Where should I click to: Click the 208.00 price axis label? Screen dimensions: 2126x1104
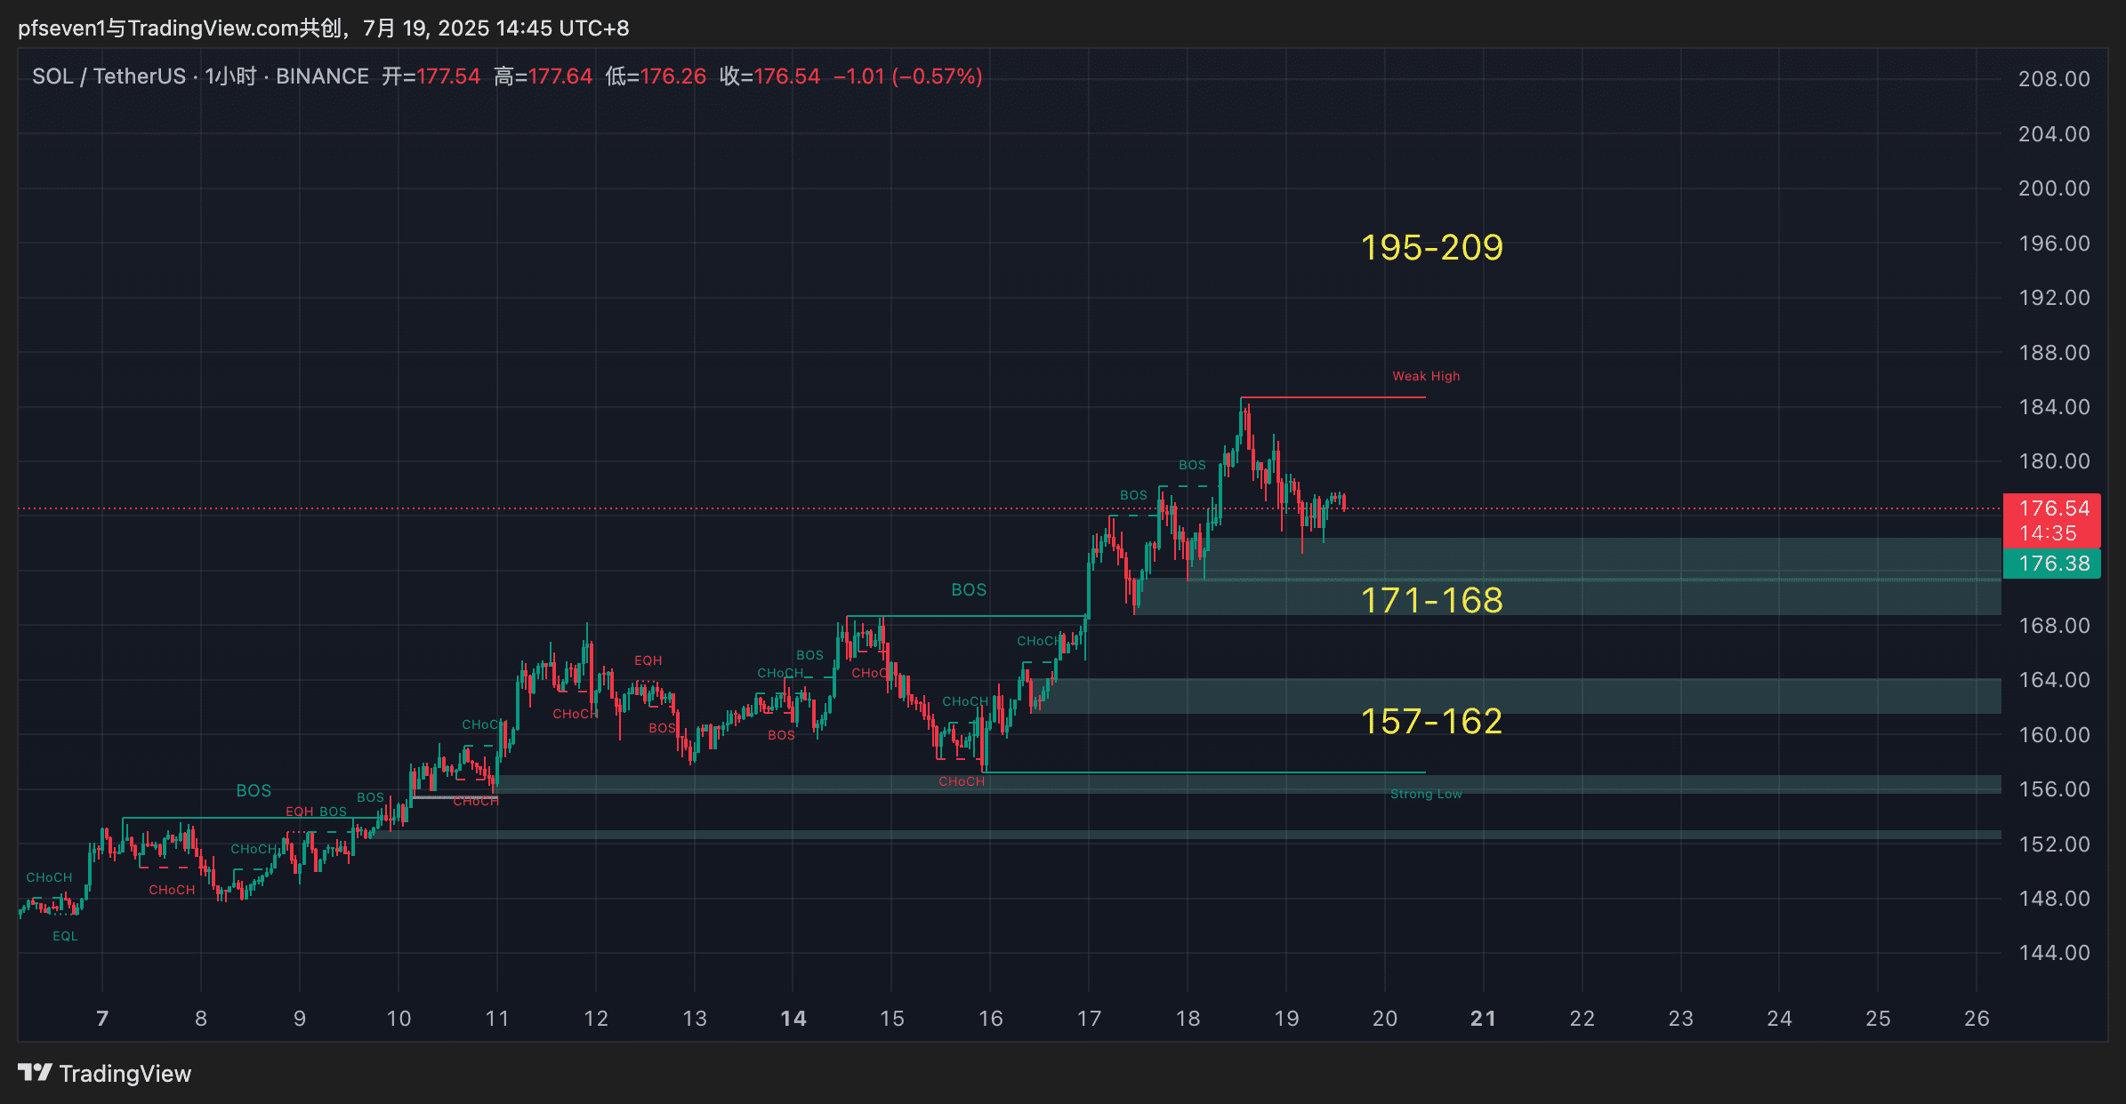(2054, 79)
